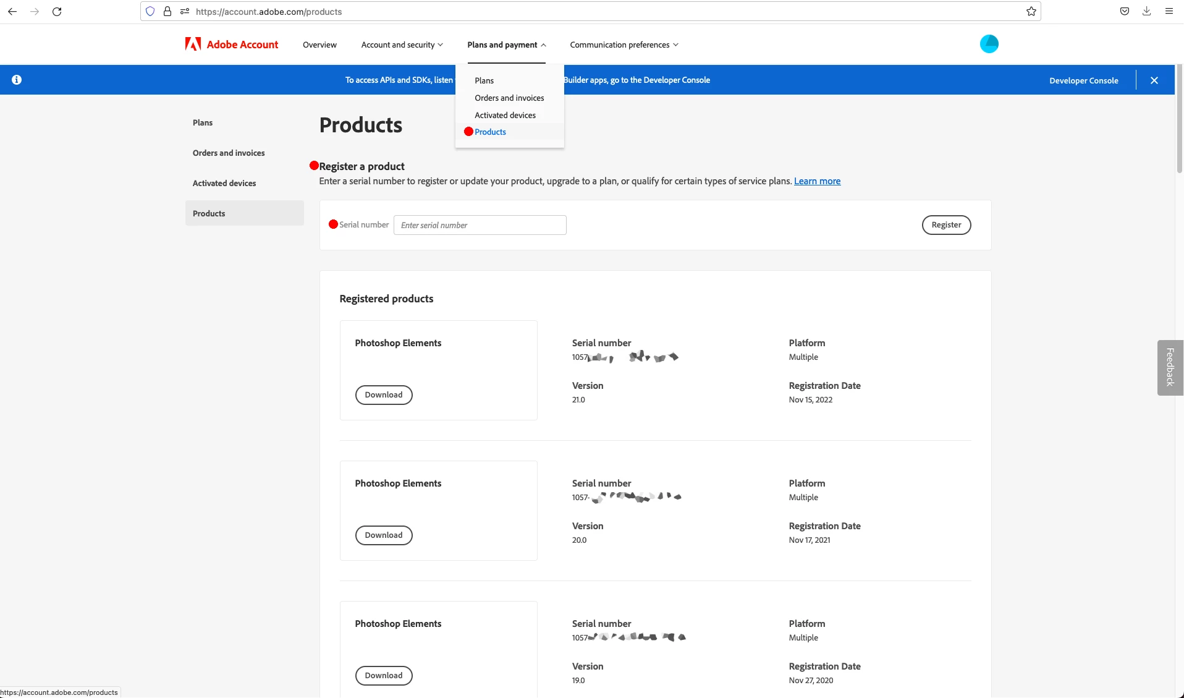This screenshot has width=1184, height=698.
Task: Click the Register a product heading
Action: pos(362,166)
